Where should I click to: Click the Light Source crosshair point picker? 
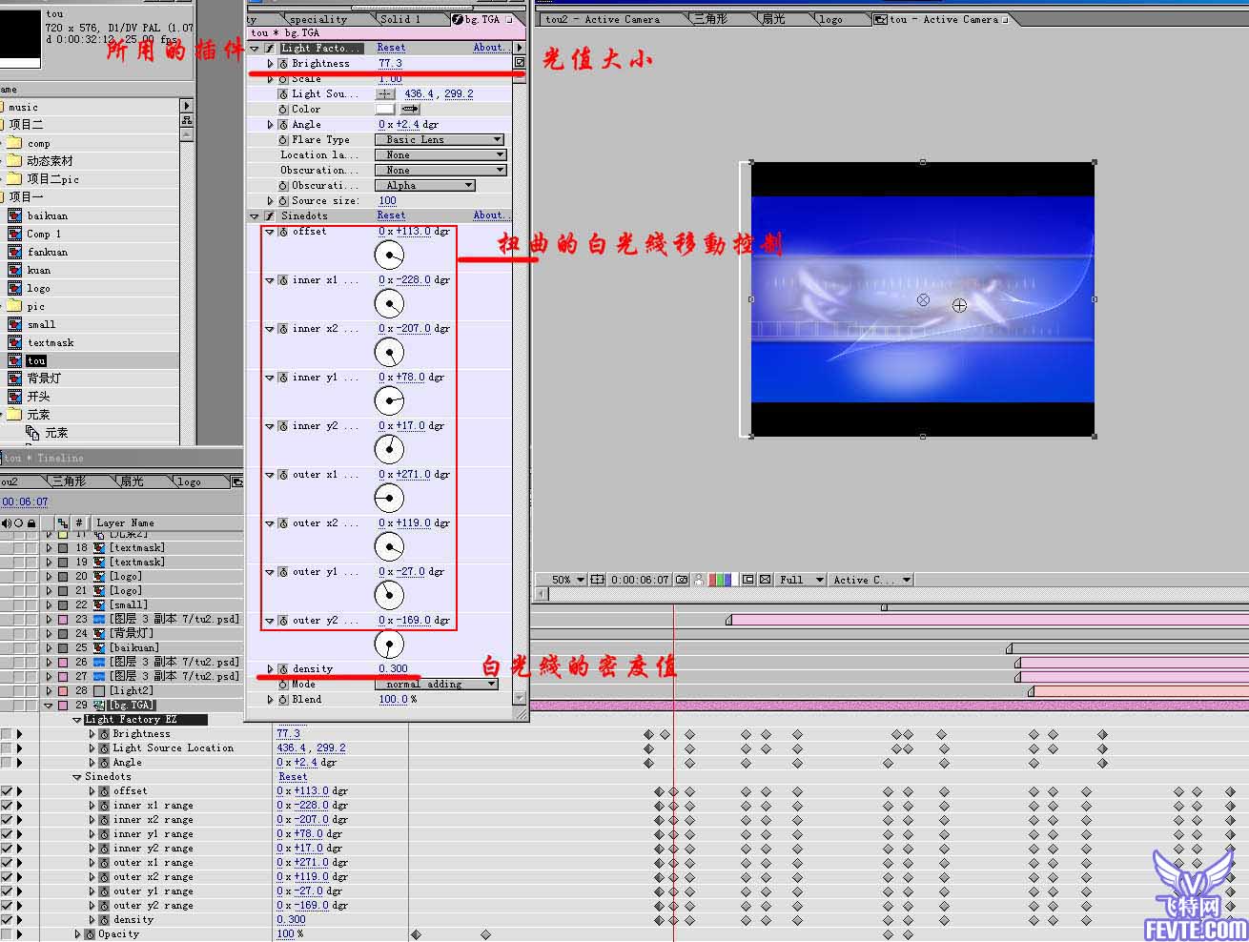[x=385, y=94]
